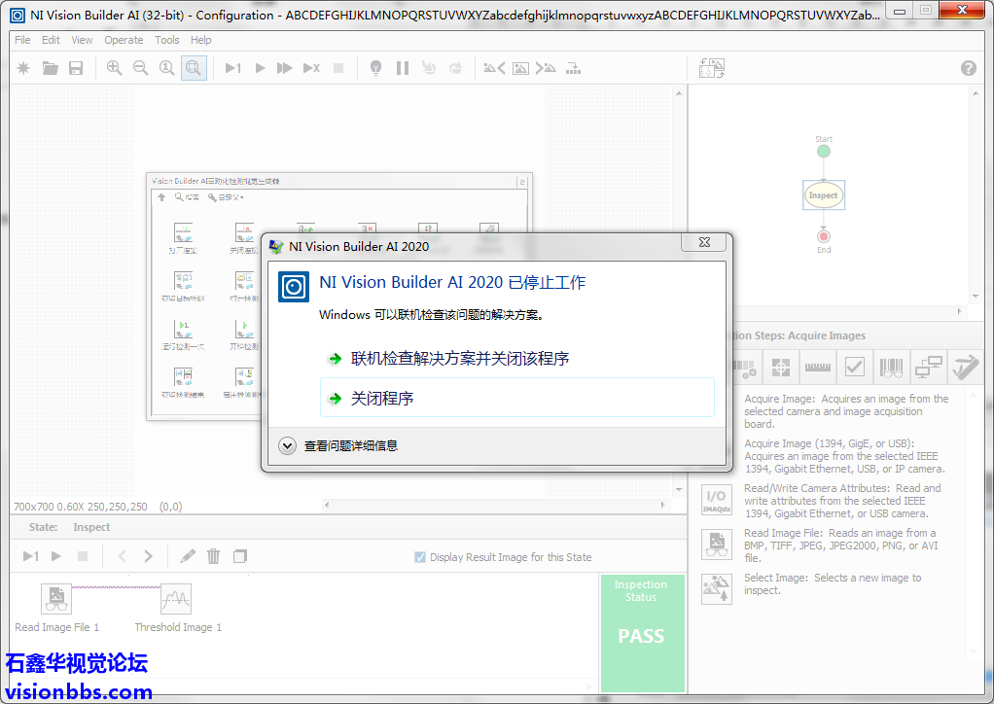Expand the details chevron in crash dialog

coord(287,445)
